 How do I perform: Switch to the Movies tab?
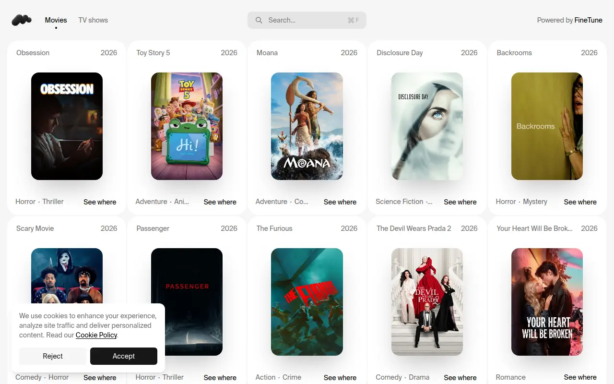(56, 20)
